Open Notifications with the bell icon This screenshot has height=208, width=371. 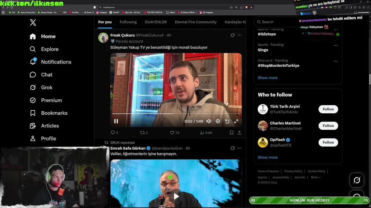click(50, 62)
